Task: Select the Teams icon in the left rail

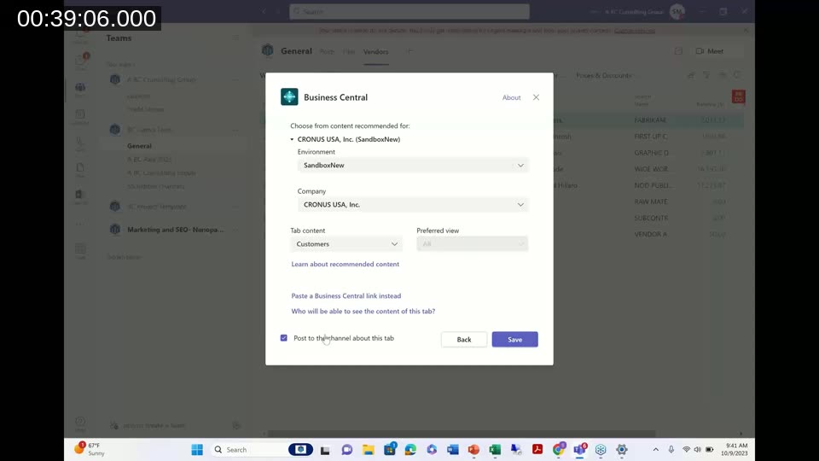Action: [80, 89]
